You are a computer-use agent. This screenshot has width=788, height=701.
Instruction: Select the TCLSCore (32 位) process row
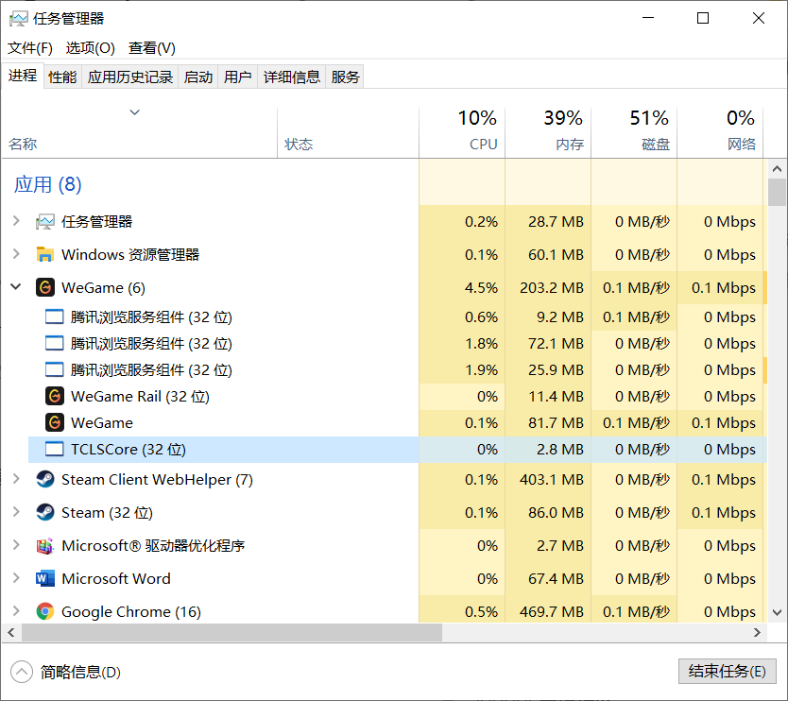[189, 449]
